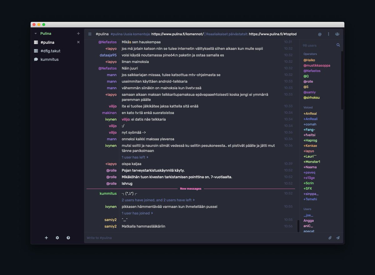
Task: Click the user list scrollbar
Action: 342,80
